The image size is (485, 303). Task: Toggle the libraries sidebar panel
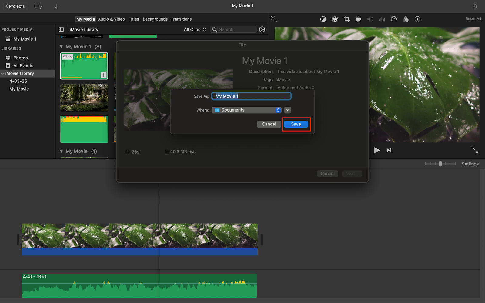(x=61, y=29)
